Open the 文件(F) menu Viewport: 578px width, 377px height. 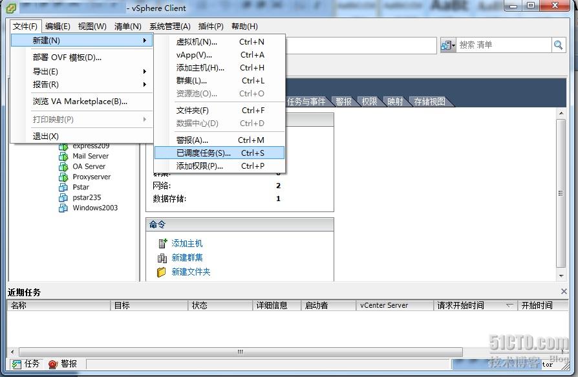point(25,26)
